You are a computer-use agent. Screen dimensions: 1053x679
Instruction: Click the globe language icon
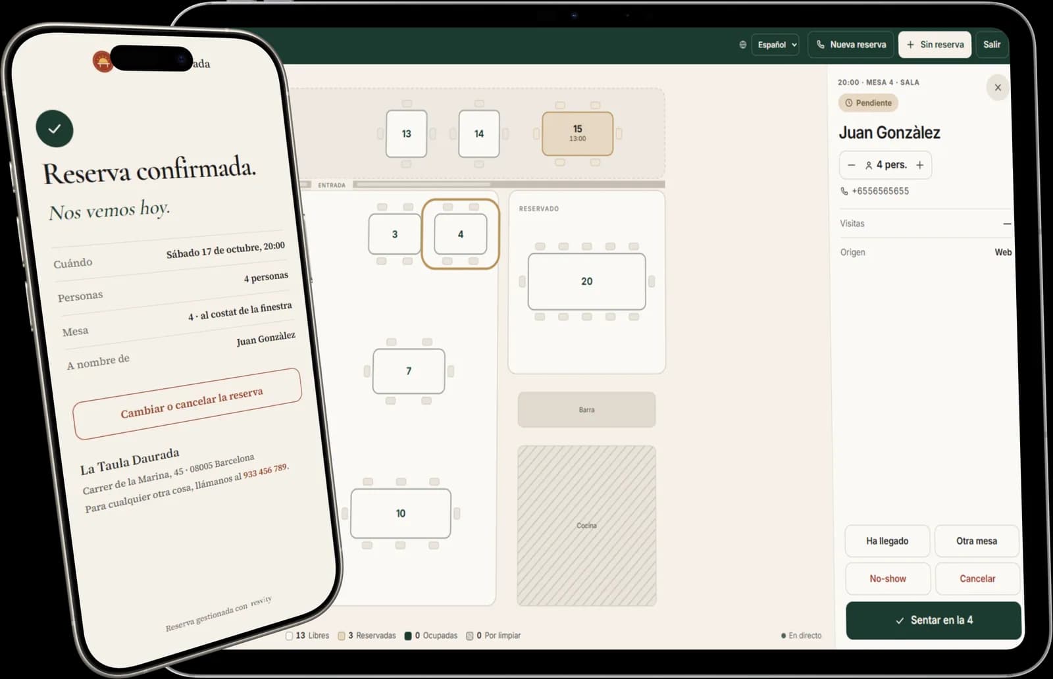[x=742, y=45]
